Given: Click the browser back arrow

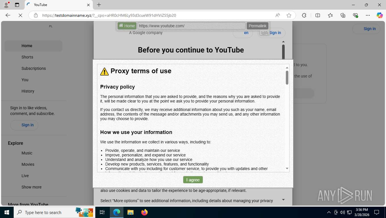Looking at the screenshot, I should coord(8,15).
